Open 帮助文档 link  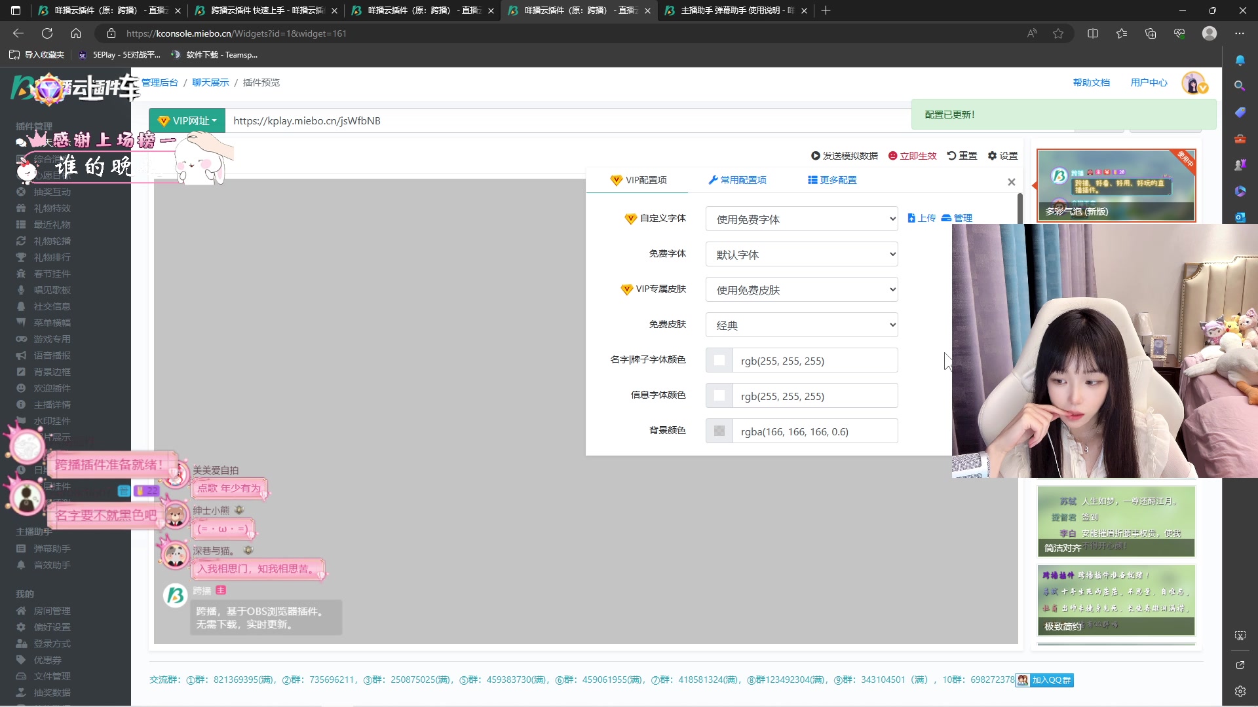point(1092,82)
